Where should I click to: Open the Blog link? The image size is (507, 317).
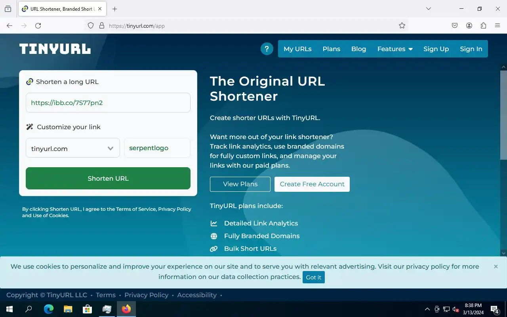358,49
